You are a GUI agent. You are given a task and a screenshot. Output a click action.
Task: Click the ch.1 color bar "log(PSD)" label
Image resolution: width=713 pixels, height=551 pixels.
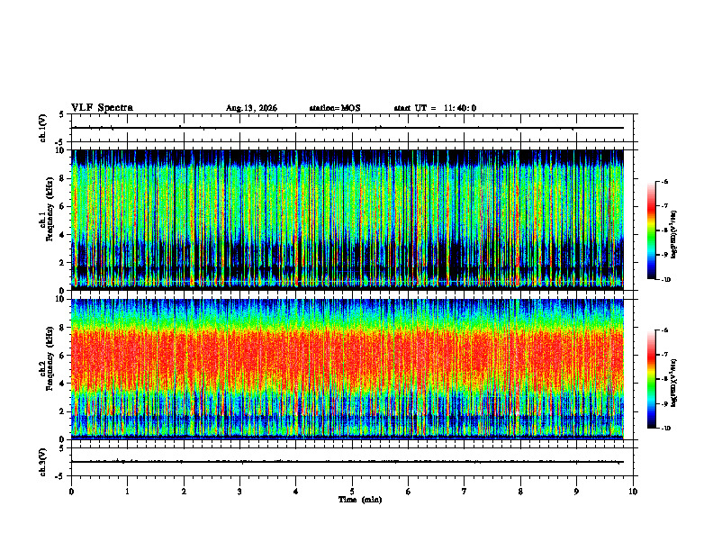[674, 235]
